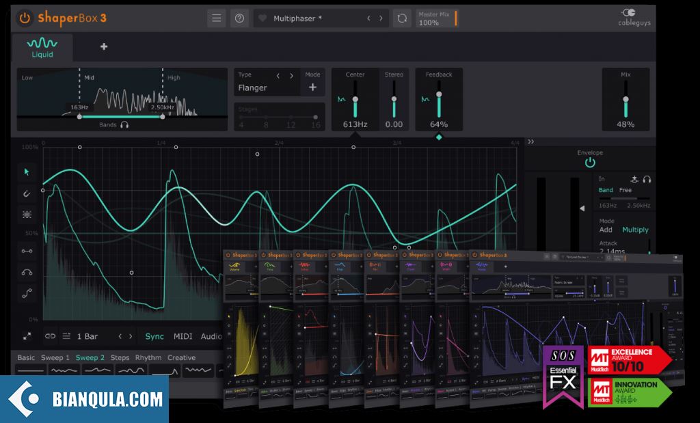Go to next preset arrow beside Multiphaser
Viewport: 700px width, 423px height.
(x=381, y=18)
